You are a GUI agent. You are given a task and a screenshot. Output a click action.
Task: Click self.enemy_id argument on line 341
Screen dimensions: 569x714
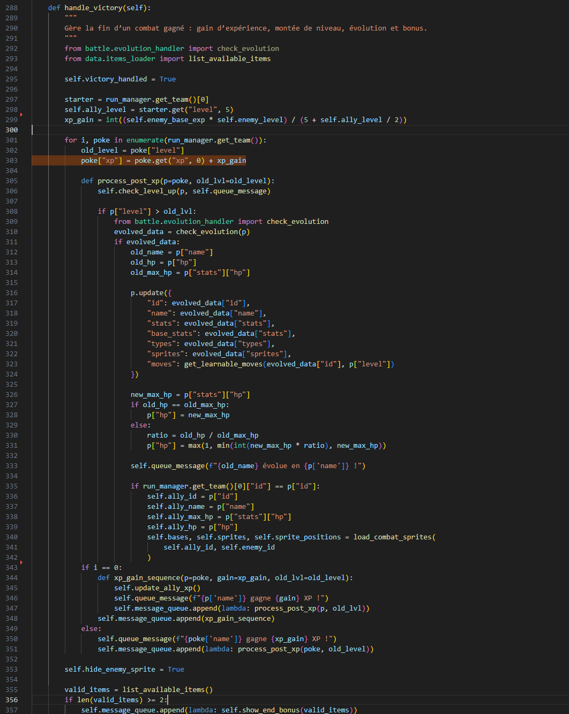click(x=248, y=547)
